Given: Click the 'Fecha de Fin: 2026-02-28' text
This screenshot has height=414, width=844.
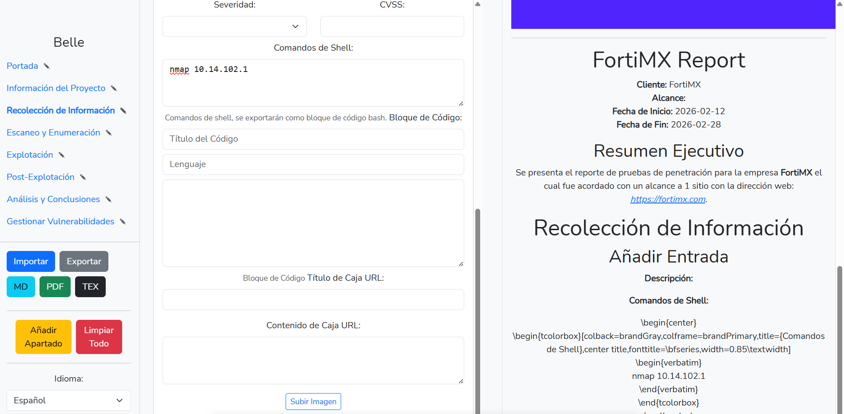Looking at the screenshot, I should pos(669,124).
